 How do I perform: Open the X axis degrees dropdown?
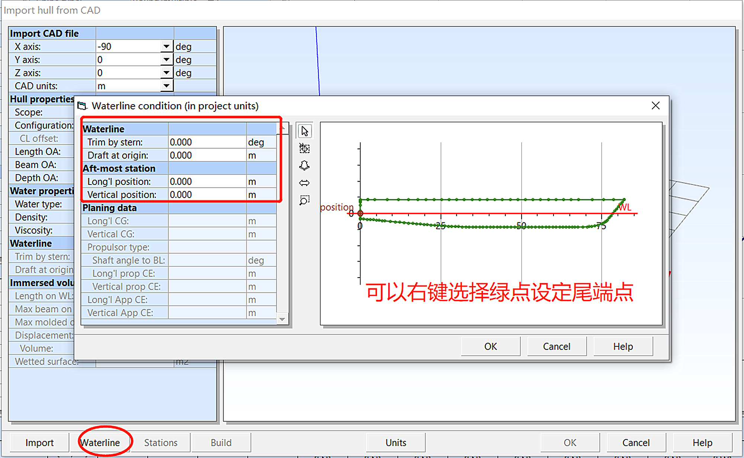167,46
